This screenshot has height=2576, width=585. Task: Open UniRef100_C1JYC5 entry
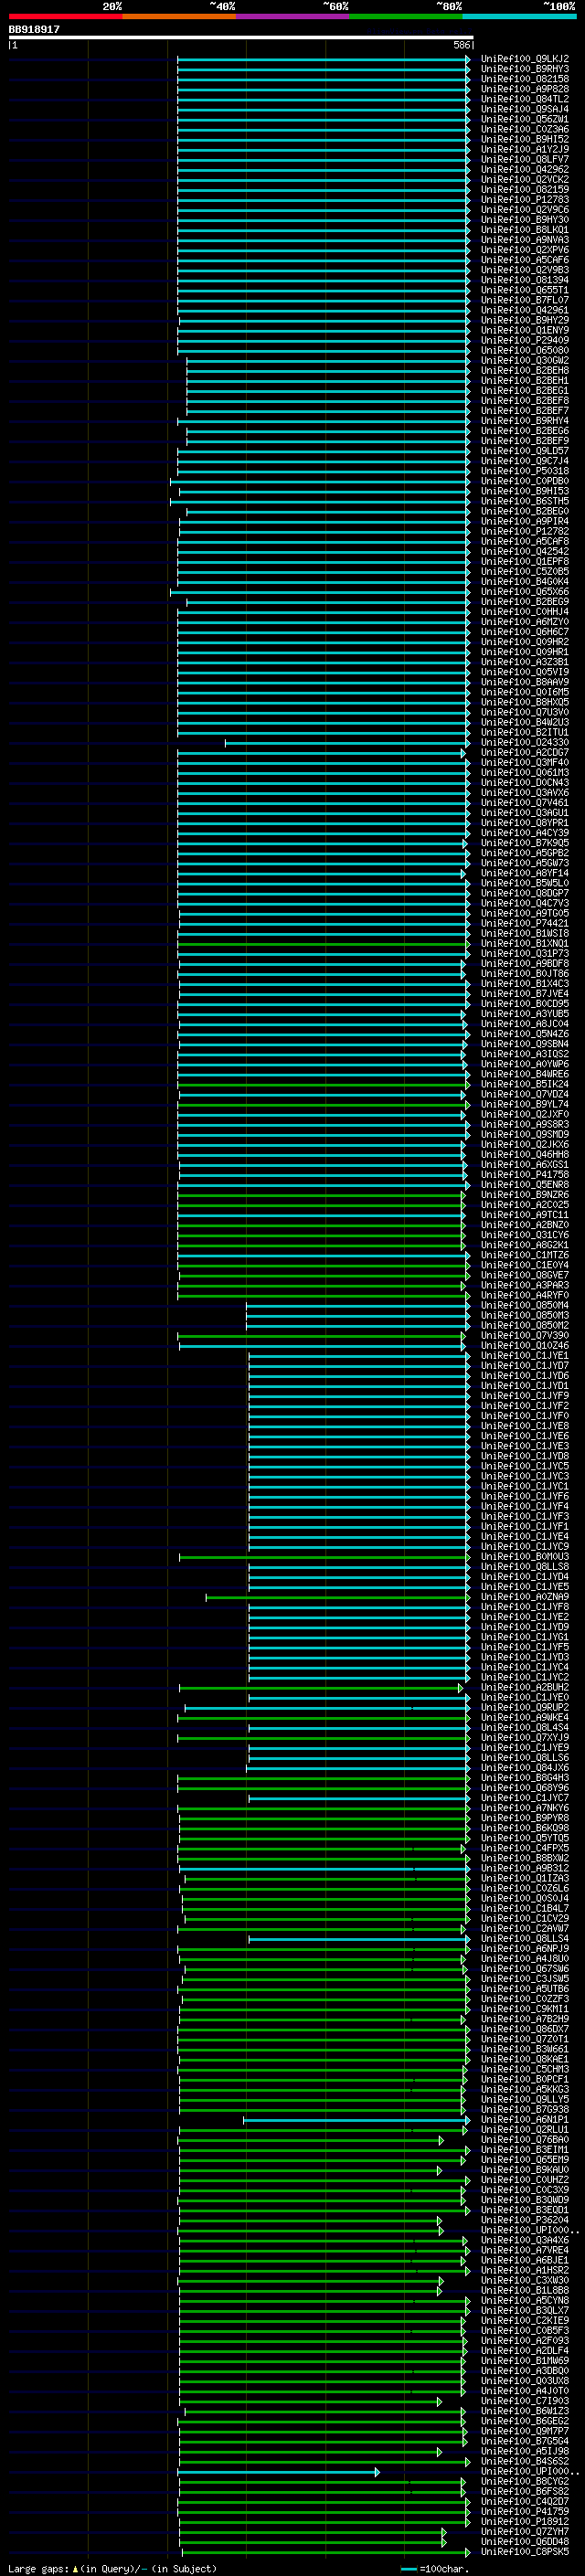pyautogui.click(x=524, y=1466)
